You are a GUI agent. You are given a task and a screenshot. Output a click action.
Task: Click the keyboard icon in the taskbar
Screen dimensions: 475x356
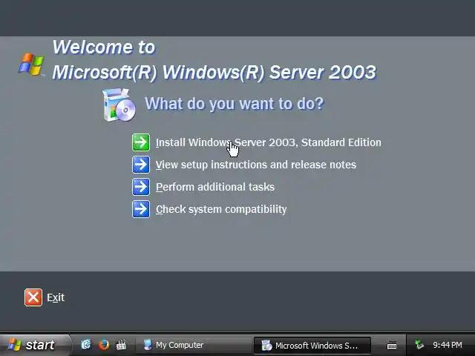click(392, 345)
